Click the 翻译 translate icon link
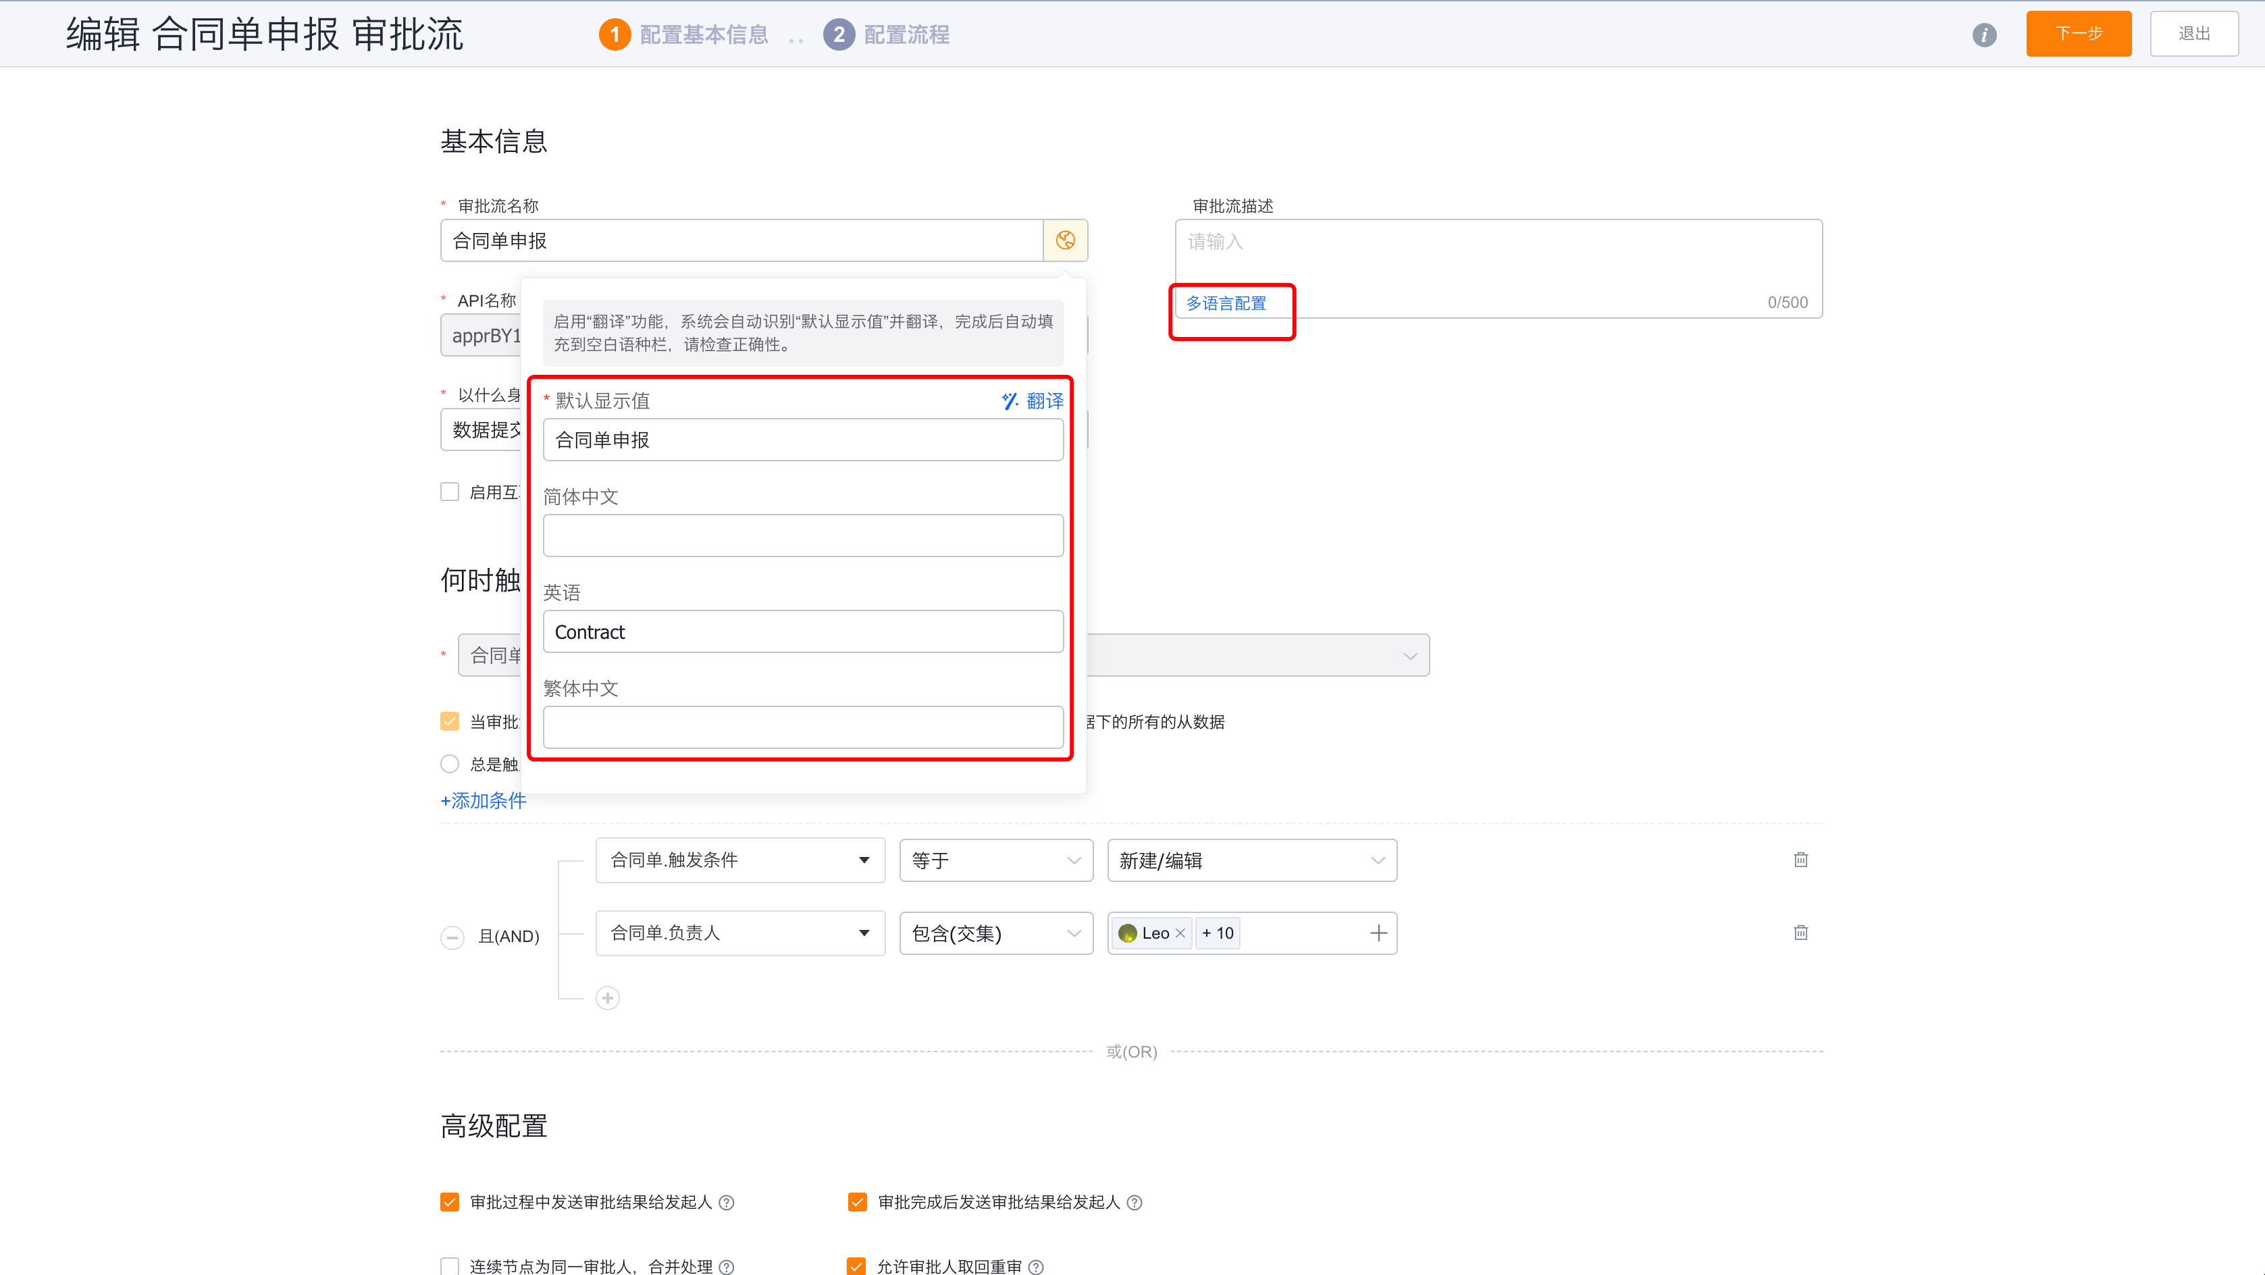 pos(1033,401)
